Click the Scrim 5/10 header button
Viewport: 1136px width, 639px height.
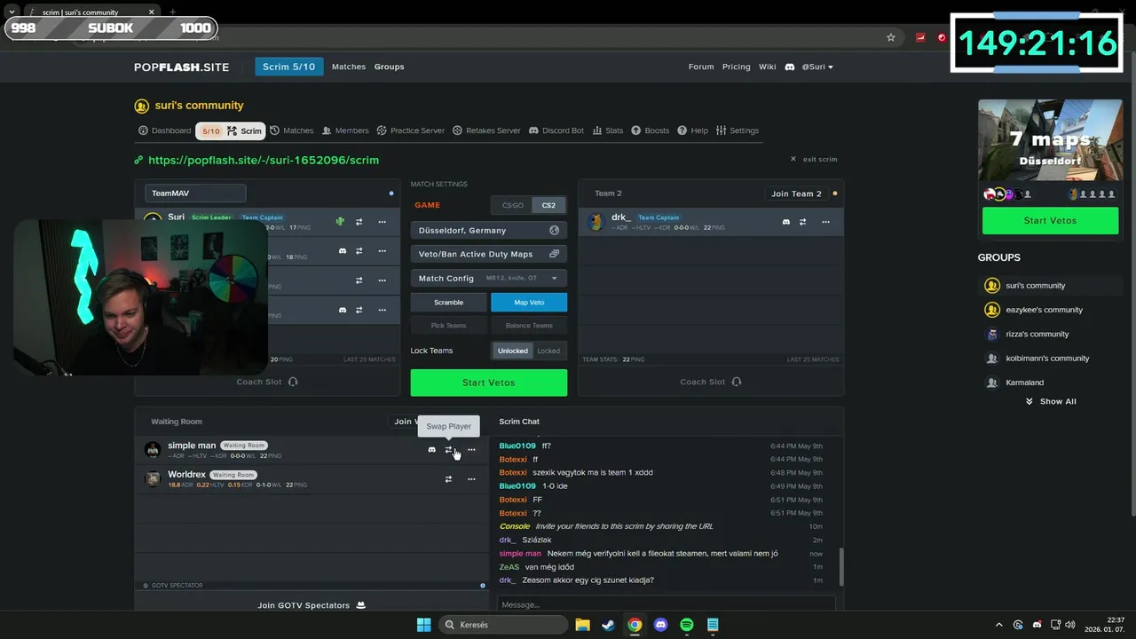tap(289, 67)
